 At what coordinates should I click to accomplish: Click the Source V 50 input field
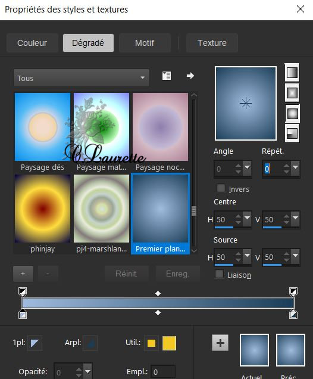[x=273, y=257]
